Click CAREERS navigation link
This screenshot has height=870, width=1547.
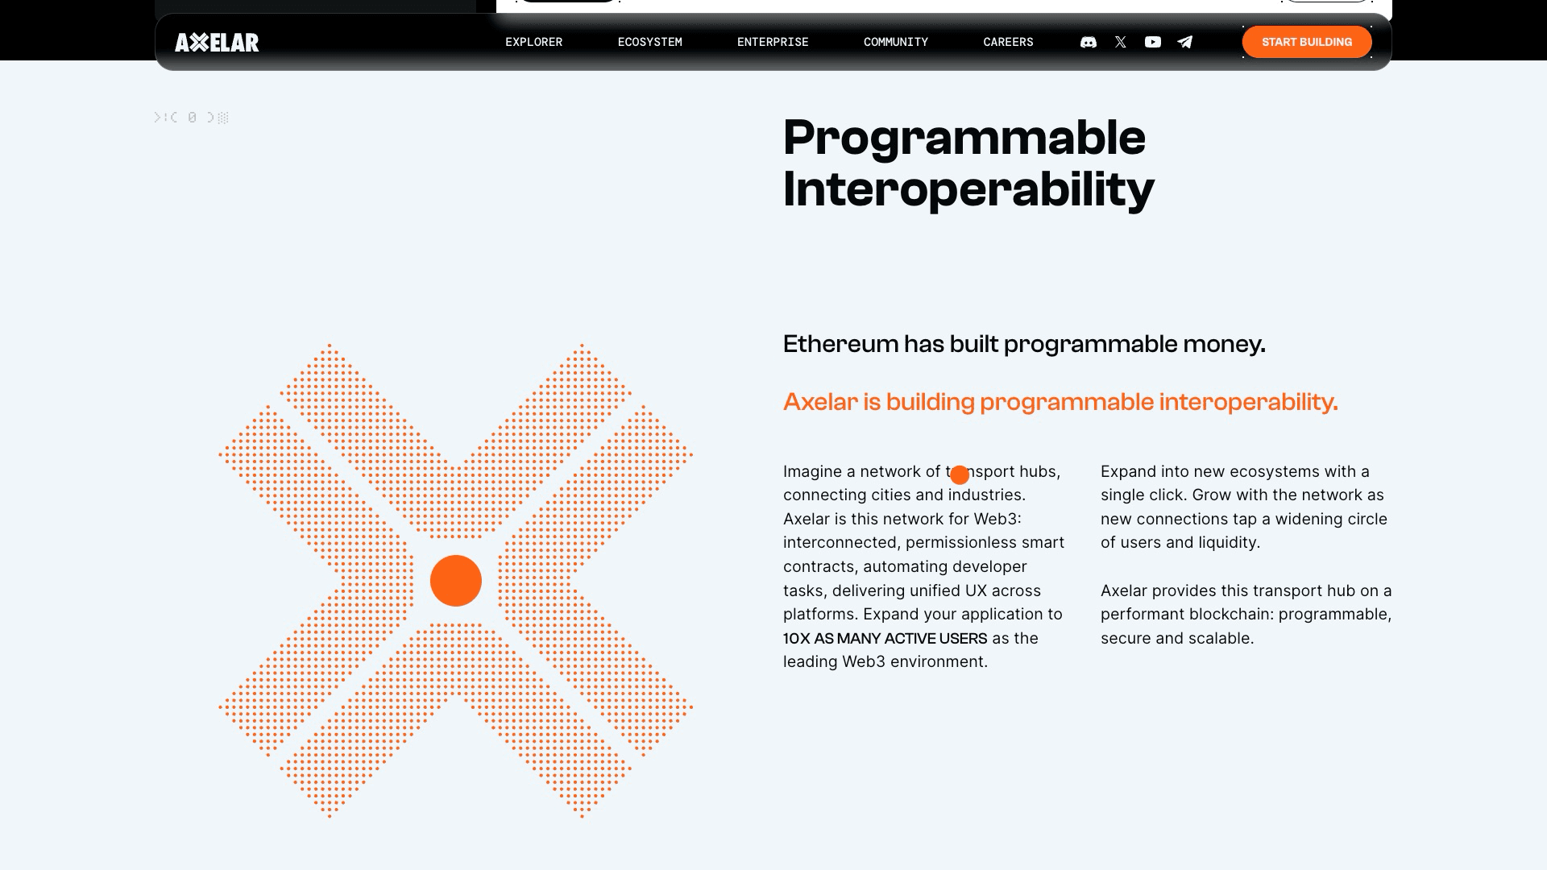tap(1008, 41)
